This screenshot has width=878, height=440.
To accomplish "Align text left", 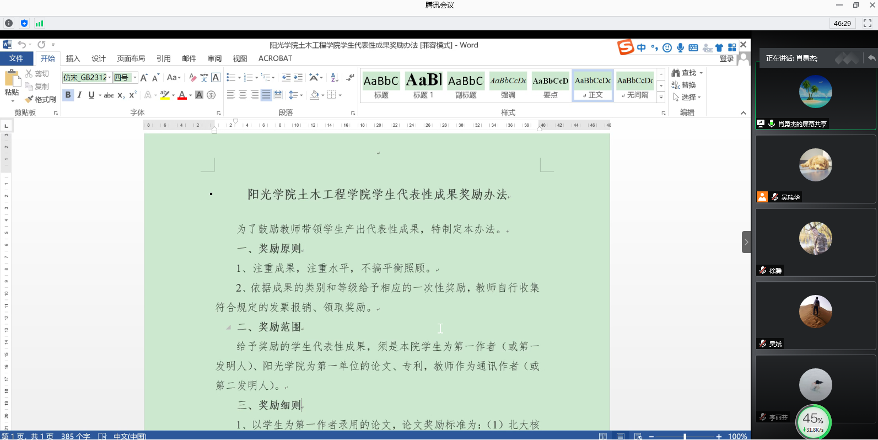I will (x=231, y=95).
